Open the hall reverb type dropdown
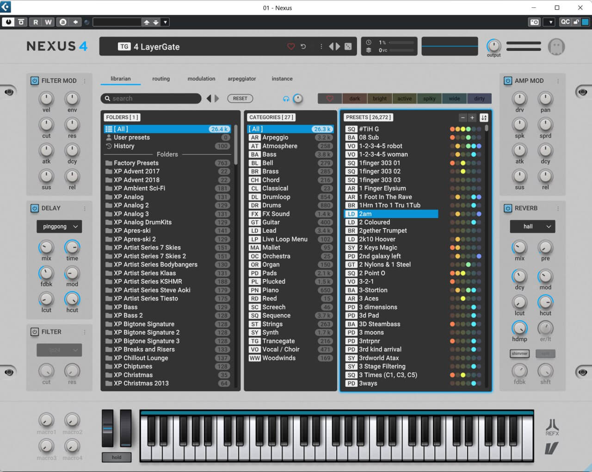 (x=532, y=227)
